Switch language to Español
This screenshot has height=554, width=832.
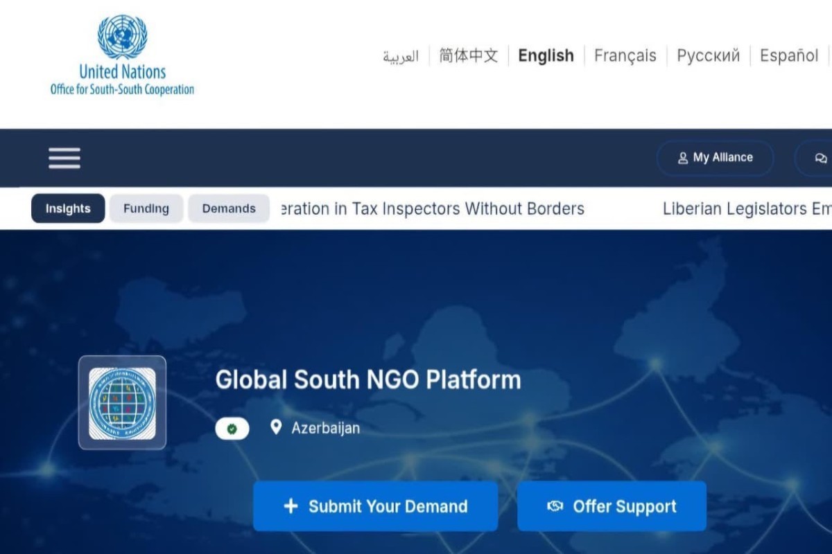point(789,55)
